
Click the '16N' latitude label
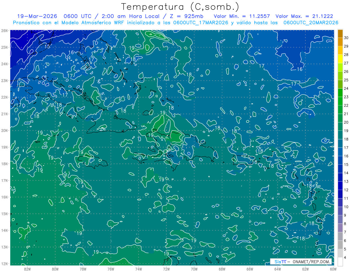4,197
